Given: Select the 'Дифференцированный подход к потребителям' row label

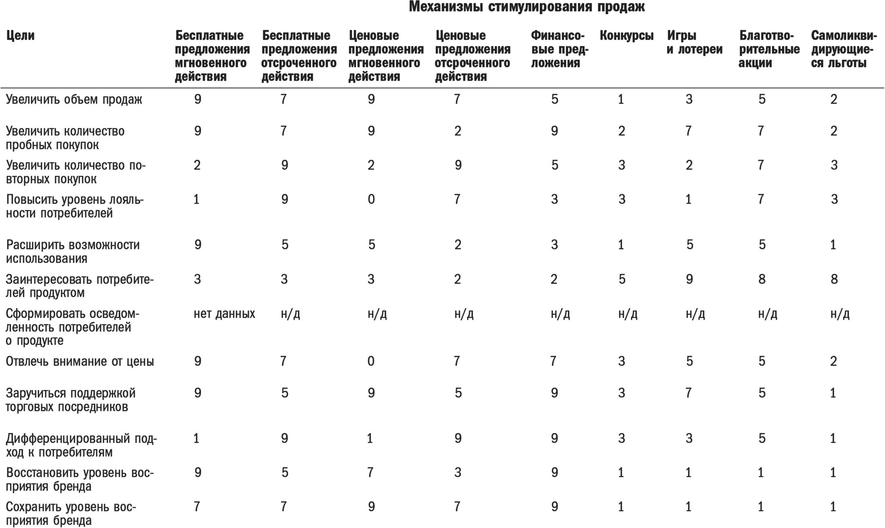Looking at the screenshot, I should [x=81, y=445].
